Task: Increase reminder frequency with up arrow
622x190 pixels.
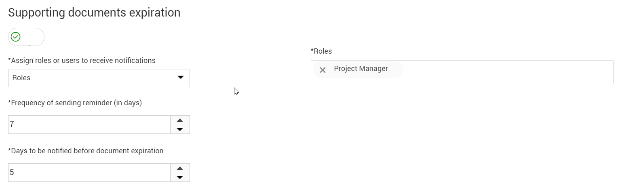Action: coord(180,120)
